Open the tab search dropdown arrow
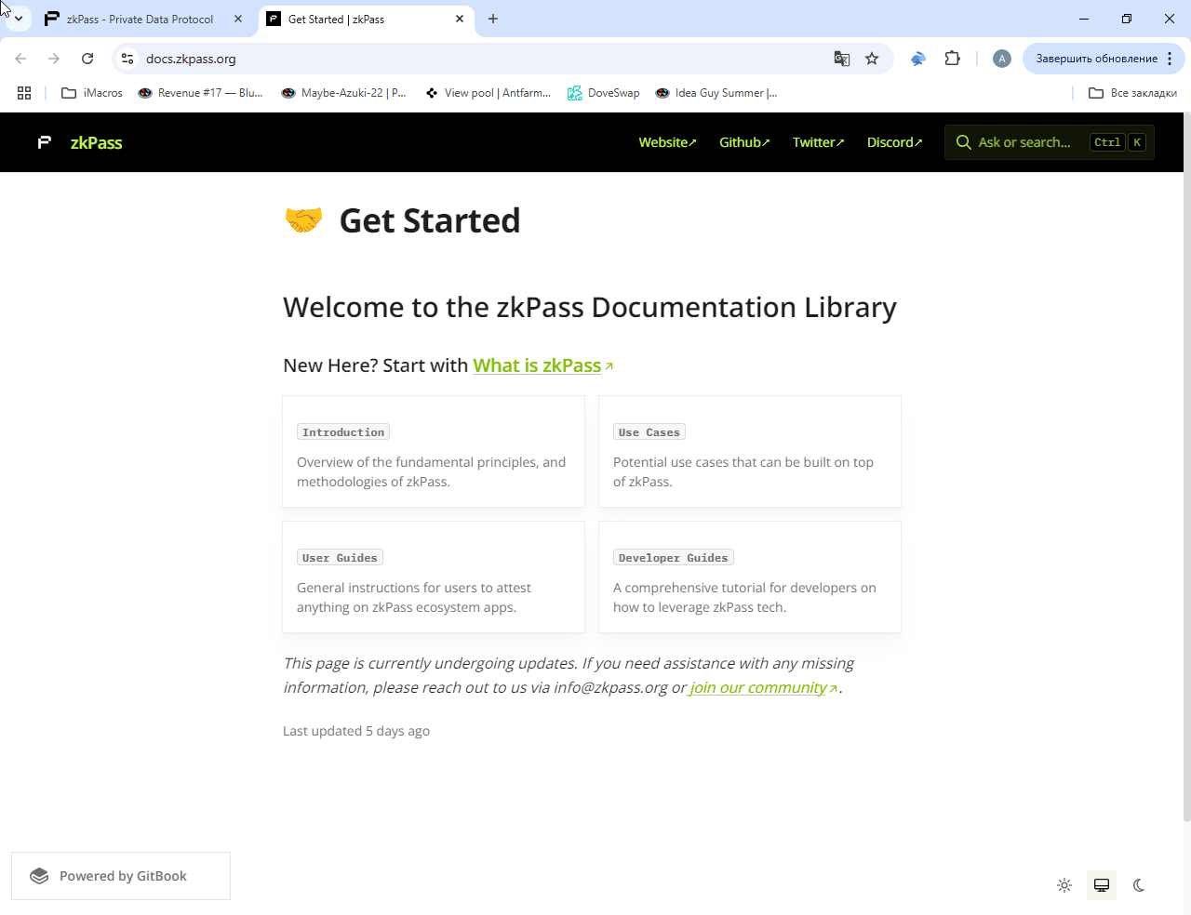The width and height of the screenshot is (1191, 915). [18, 19]
